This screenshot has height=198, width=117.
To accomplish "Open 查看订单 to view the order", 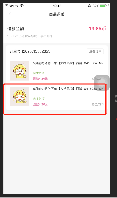I will click(95, 51).
